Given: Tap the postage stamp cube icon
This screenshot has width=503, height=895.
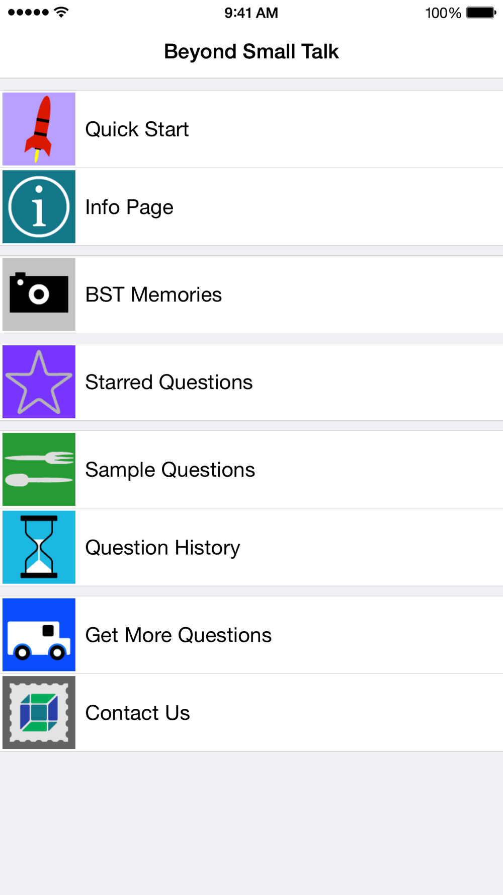Looking at the screenshot, I should pyautogui.click(x=39, y=712).
